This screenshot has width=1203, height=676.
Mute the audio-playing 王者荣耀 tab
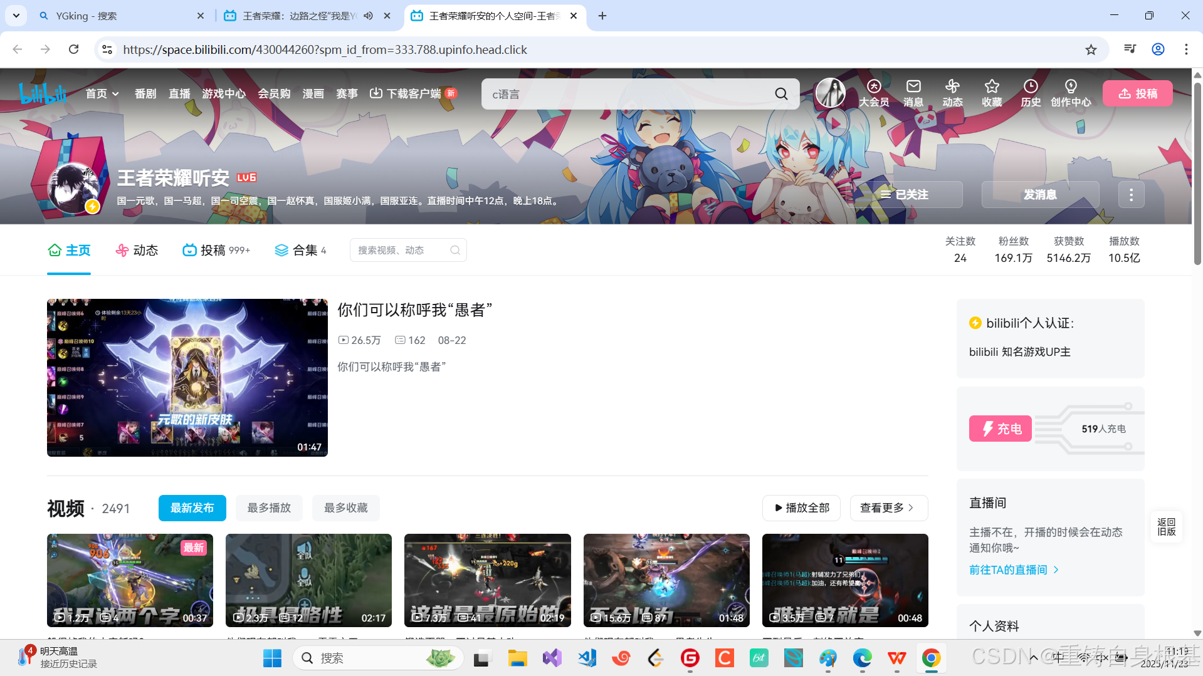(x=368, y=16)
